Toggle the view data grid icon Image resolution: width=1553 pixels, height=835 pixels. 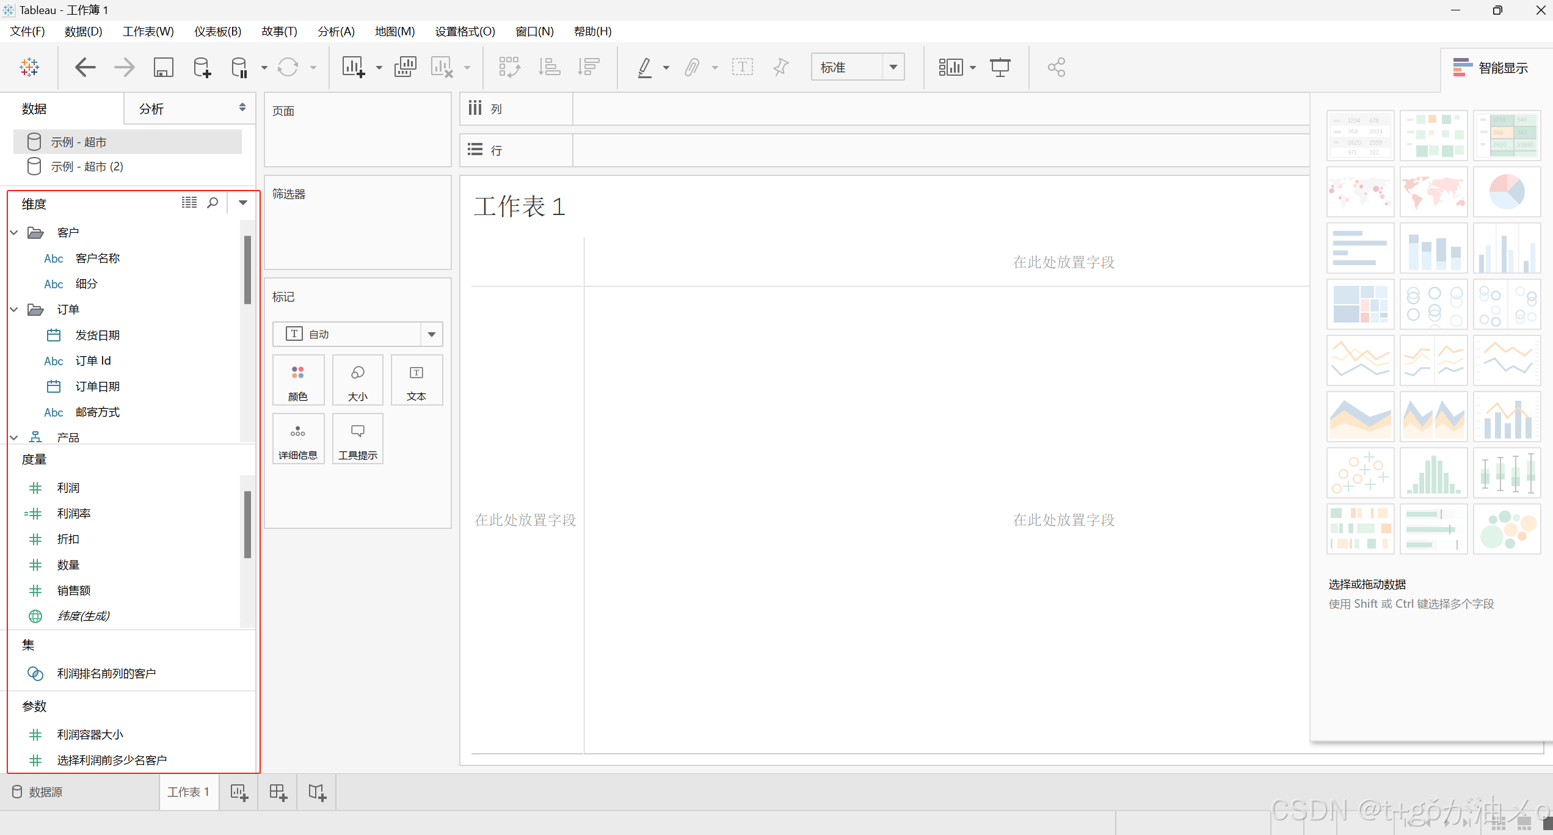point(189,203)
